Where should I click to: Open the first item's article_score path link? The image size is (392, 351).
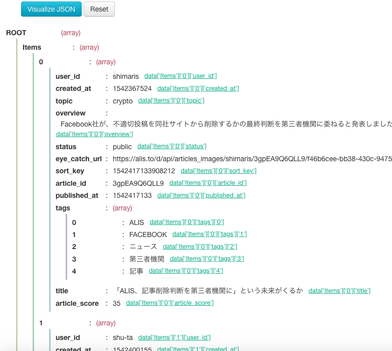pyautogui.click(x=169, y=303)
